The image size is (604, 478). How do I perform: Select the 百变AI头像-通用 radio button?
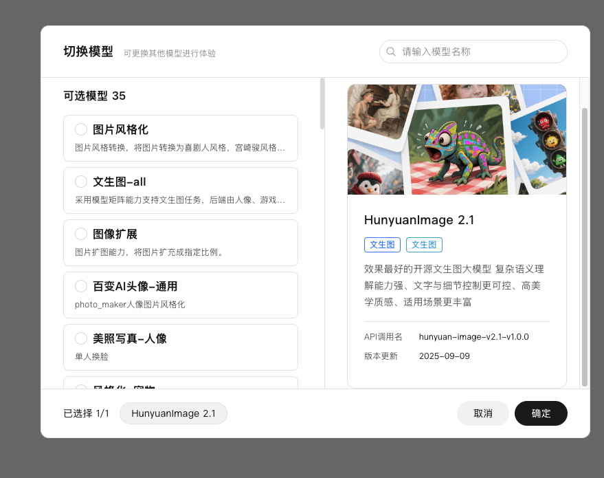point(81,286)
